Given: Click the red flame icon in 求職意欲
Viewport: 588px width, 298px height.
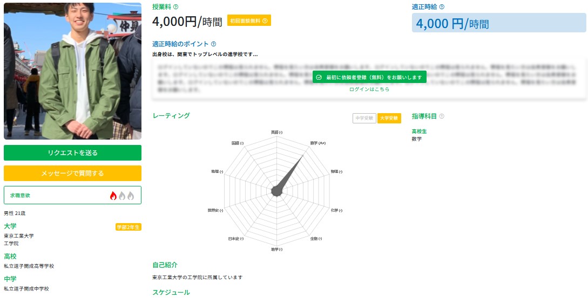Looking at the screenshot, I should [x=113, y=196].
